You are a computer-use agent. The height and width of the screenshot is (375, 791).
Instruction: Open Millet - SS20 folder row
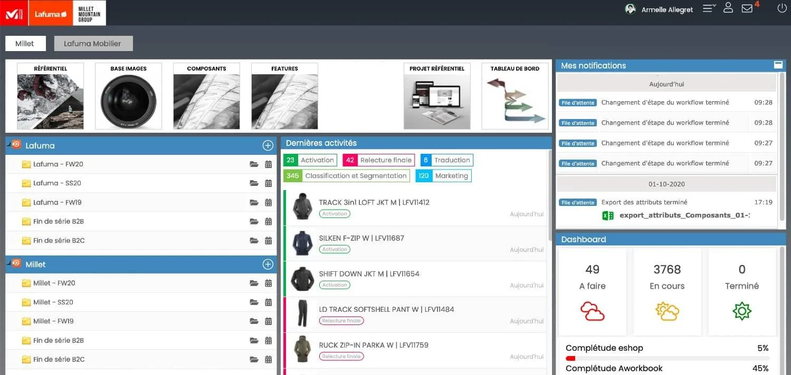coord(141,302)
